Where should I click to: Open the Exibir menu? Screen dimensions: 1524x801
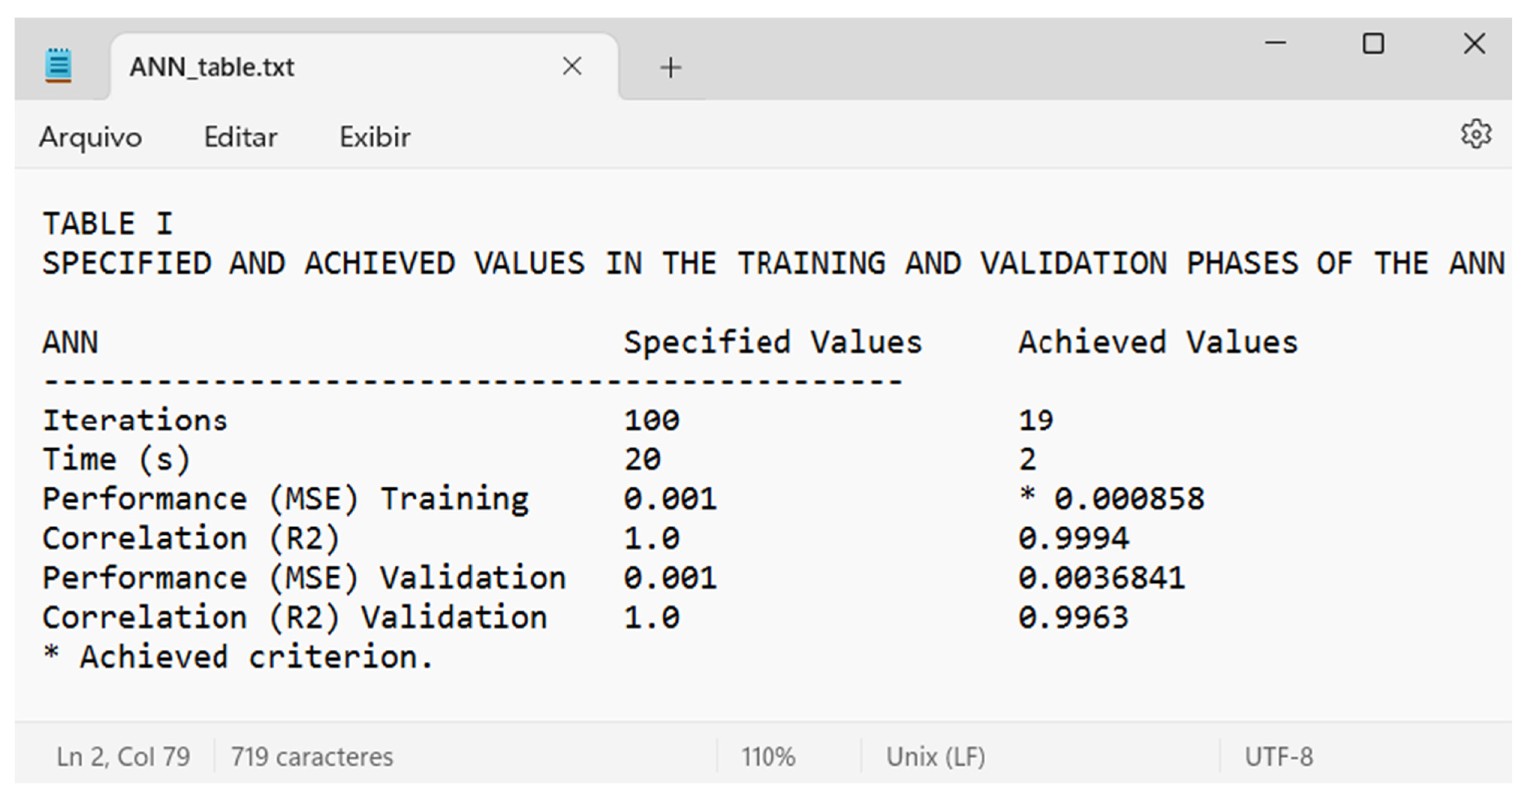[x=374, y=137]
